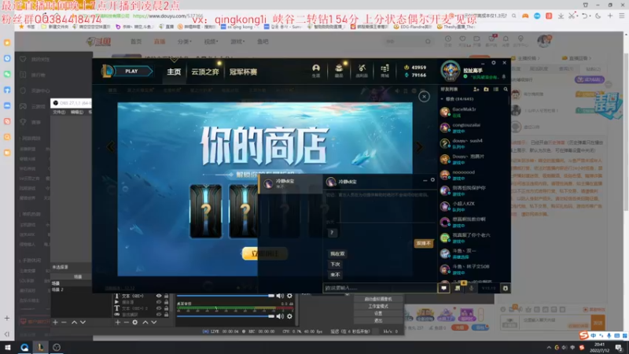This screenshot has width=629, height=354.
Task: Click the friends list sort icon
Action: 496,89
